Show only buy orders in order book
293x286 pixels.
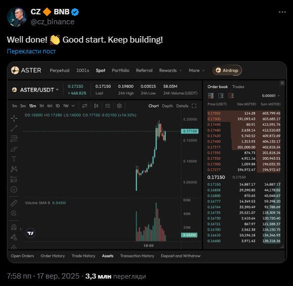221,96
